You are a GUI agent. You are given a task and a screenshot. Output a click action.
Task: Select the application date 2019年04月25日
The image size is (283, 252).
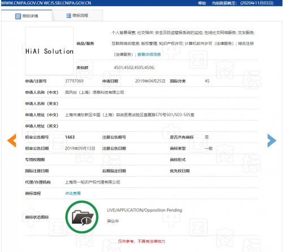[x=150, y=81]
